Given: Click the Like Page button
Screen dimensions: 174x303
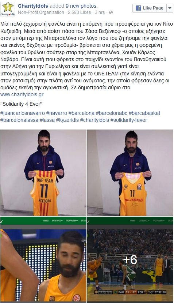Looking at the screenshot, I should point(150,8).
